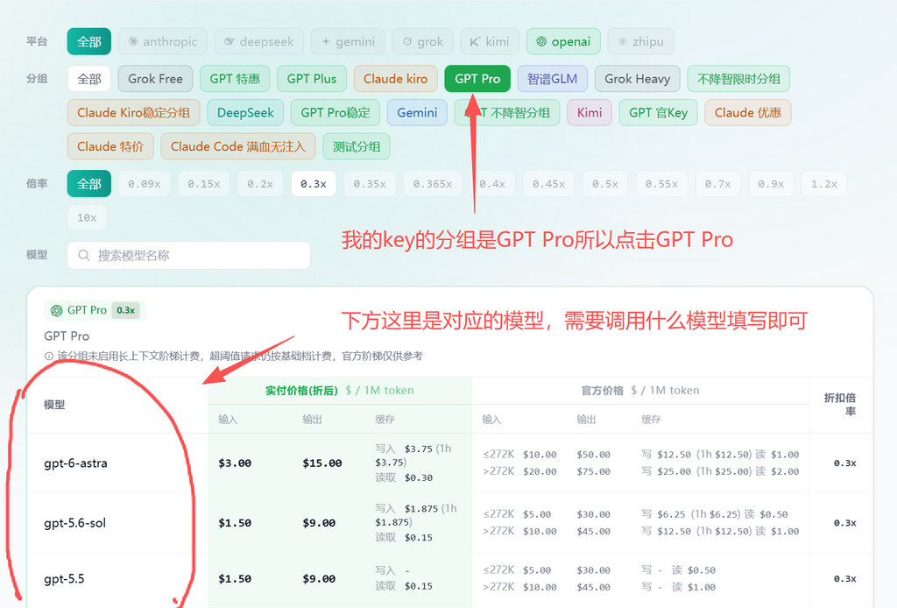The image size is (897, 608).
Task: Click the 0.3x badge in GPT Pro card
Action: click(x=126, y=311)
